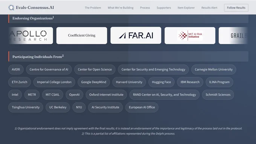Select Centre for Governance of AI chip
256x144 pixels.
[x=49, y=69]
